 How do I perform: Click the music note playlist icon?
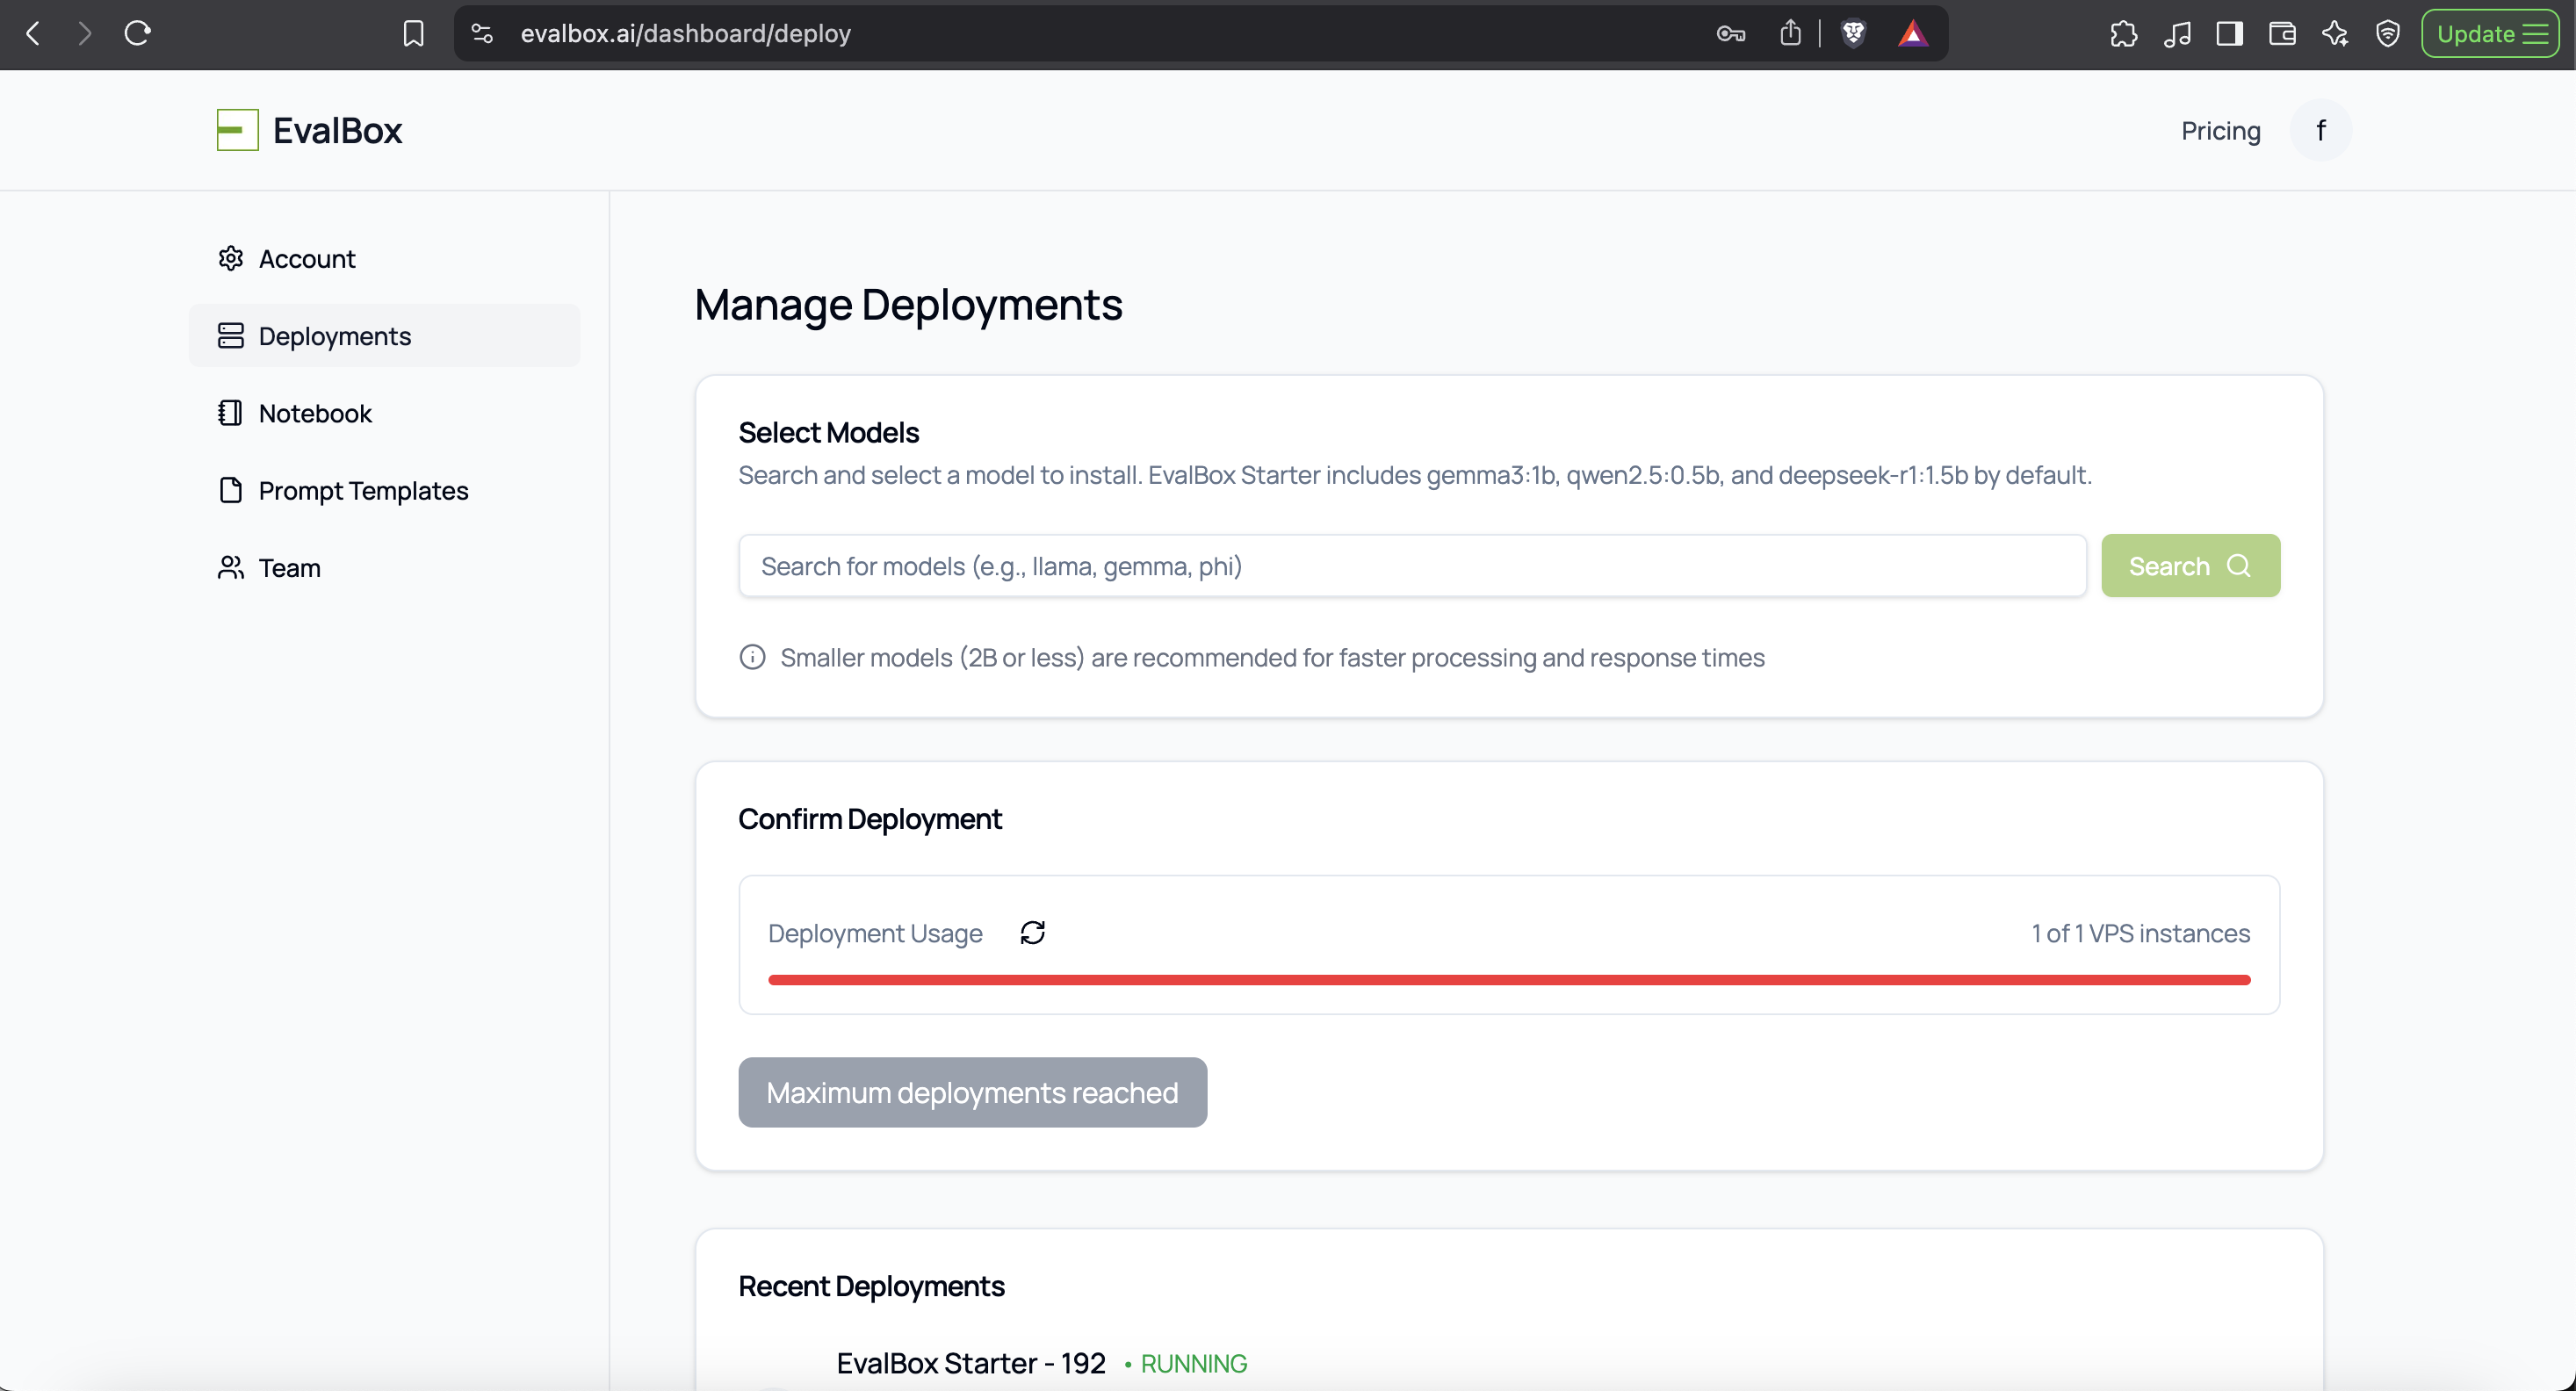tap(2176, 34)
